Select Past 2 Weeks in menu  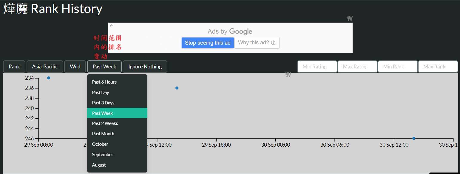pos(105,123)
